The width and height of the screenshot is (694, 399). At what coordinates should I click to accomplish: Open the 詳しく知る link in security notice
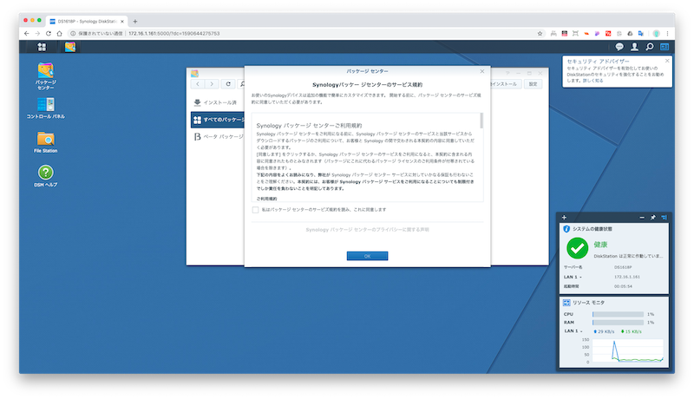point(593,81)
